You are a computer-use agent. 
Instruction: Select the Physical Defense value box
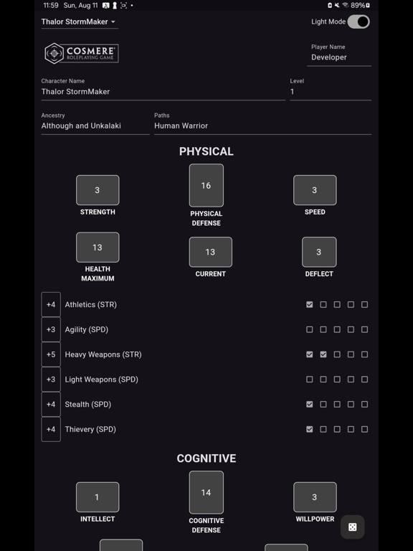click(x=206, y=185)
